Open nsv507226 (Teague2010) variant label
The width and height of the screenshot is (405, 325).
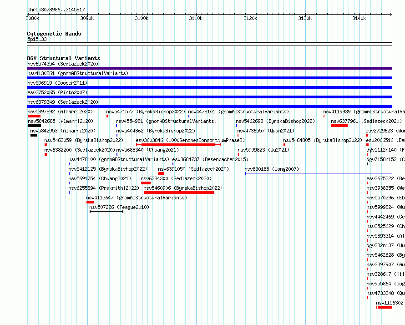[119, 207]
